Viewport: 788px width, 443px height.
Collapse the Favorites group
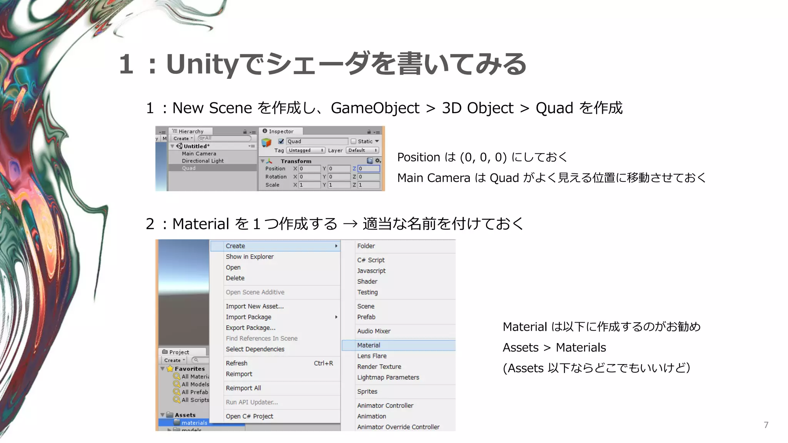[x=163, y=368]
